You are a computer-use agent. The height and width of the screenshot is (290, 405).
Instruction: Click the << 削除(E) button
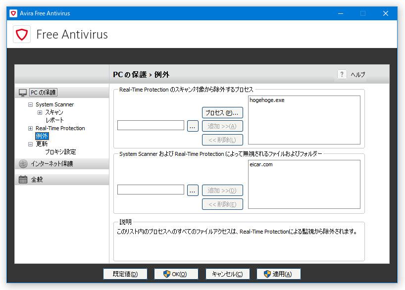(222, 204)
